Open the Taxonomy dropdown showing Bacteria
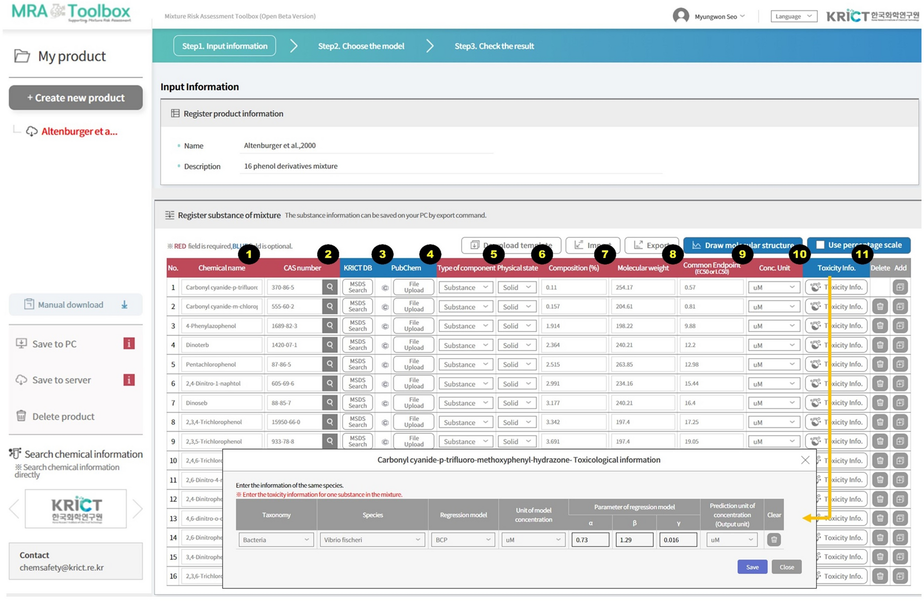This screenshot has height=601, width=924. 276,540
